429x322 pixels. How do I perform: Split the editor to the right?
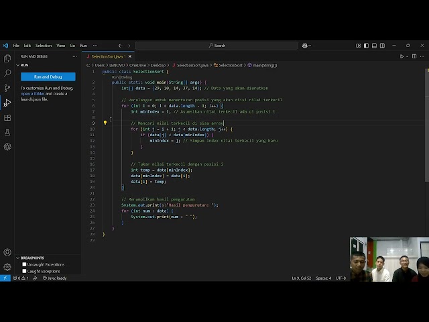(x=414, y=56)
